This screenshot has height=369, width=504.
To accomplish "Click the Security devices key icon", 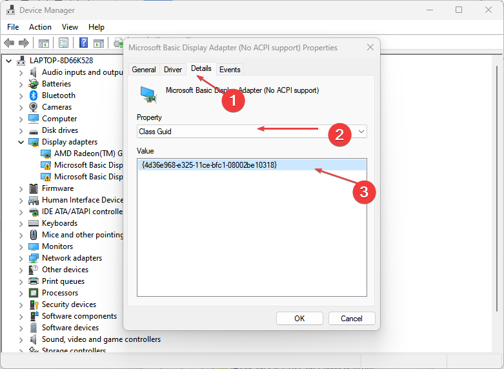I will [34, 304].
